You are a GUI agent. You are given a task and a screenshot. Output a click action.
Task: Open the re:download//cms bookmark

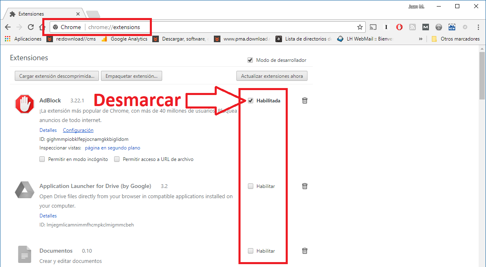pyautogui.click(x=71, y=38)
